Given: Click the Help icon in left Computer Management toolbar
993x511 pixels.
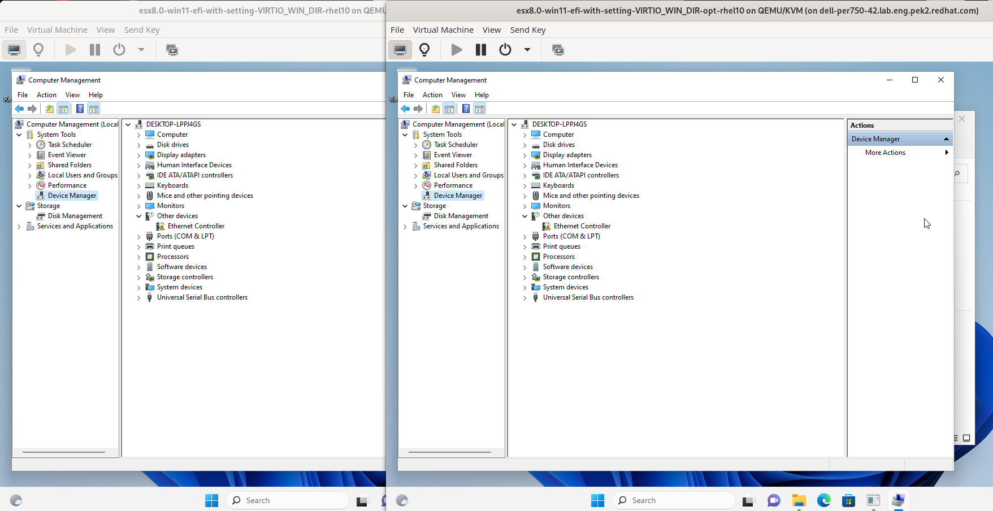Looking at the screenshot, I should point(80,109).
